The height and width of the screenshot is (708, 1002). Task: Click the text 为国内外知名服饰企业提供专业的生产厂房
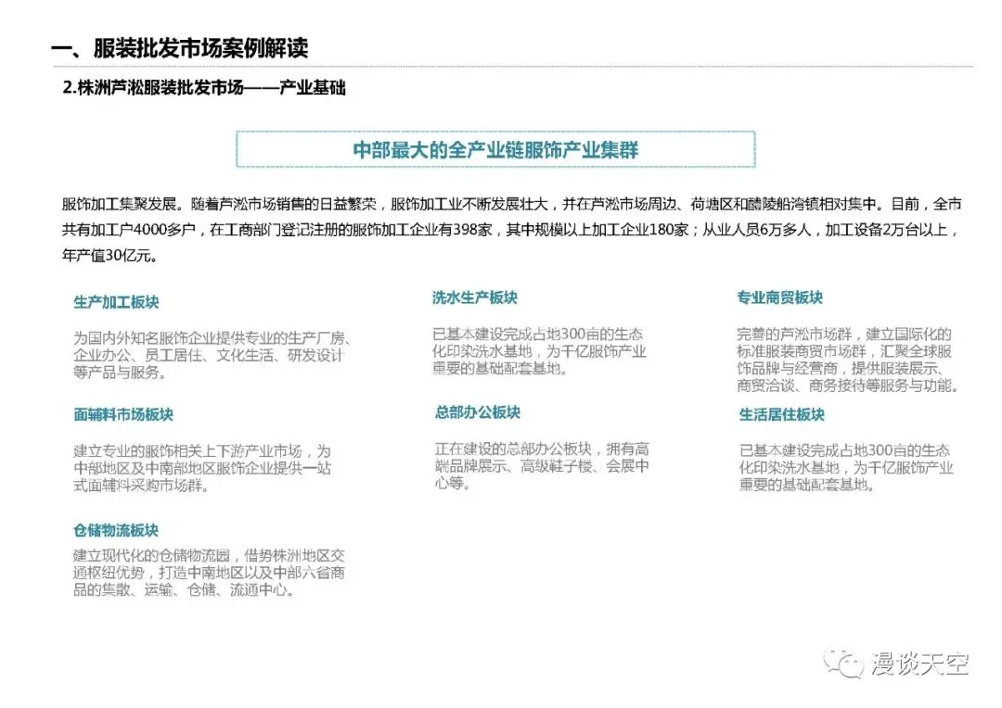click(x=209, y=337)
